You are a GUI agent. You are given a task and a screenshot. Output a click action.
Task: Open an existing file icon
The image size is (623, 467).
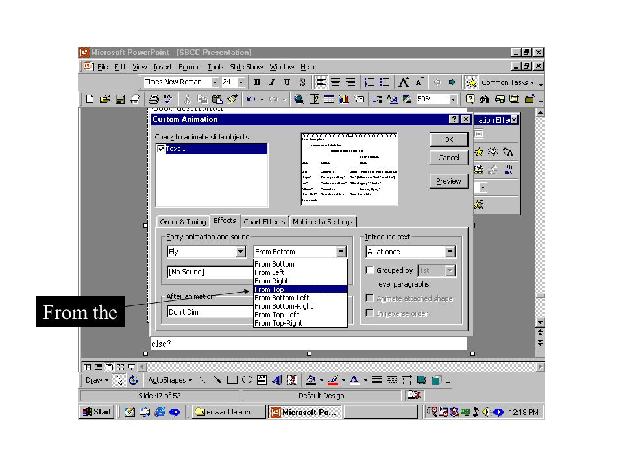[x=105, y=99]
